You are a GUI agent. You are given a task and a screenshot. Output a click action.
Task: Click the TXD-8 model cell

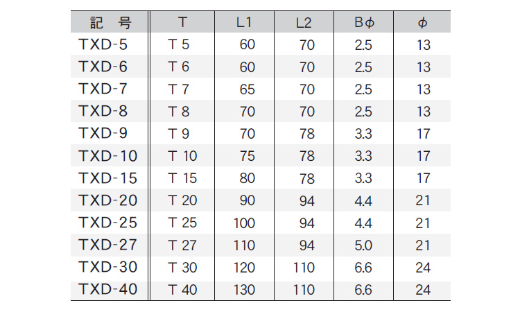[x=103, y=111]
